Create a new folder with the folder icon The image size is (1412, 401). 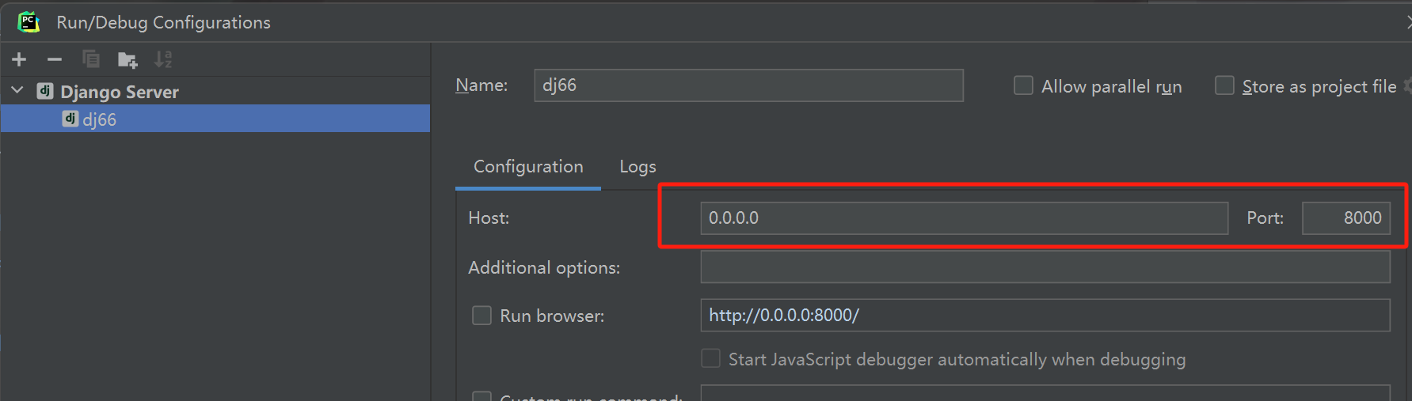coord(127,59)
